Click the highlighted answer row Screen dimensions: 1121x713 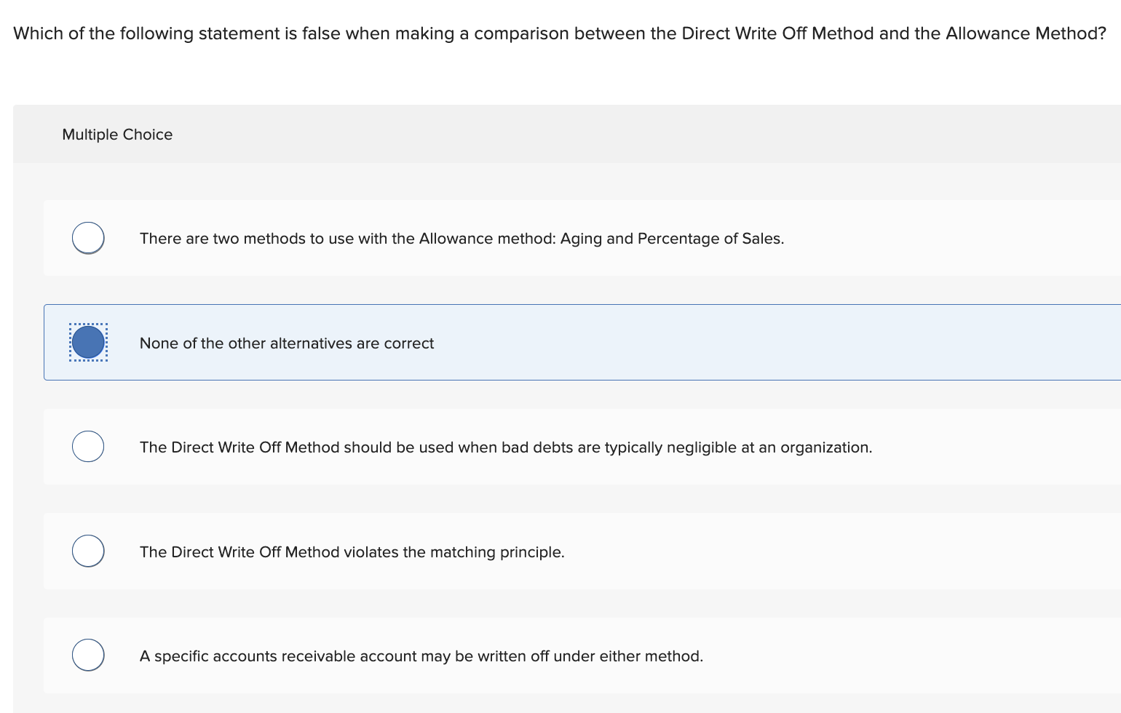[510, 342]
